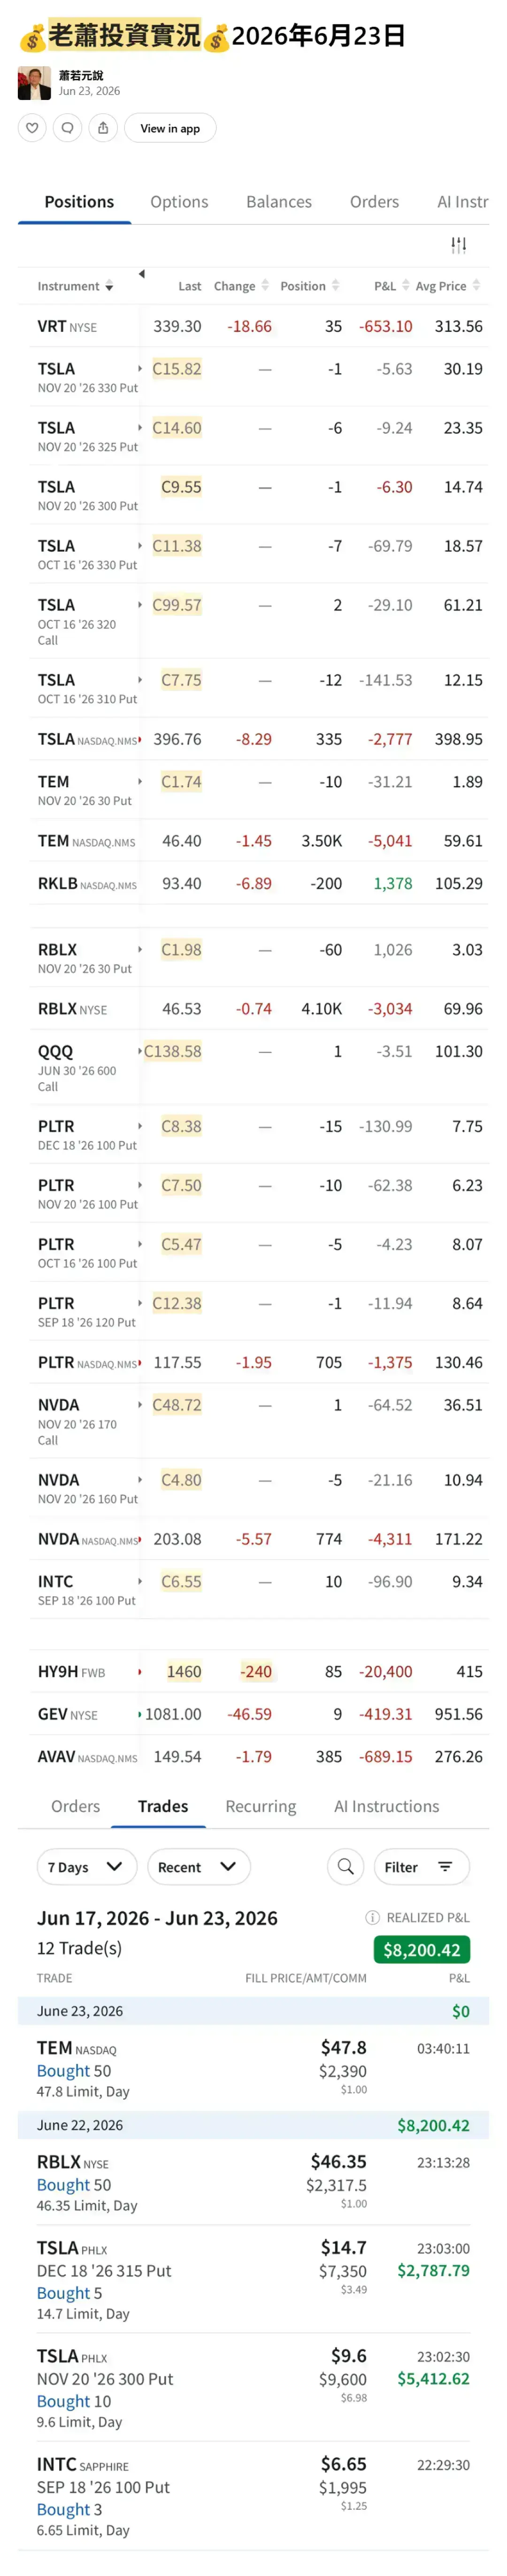Click the share upload icon
This screenshot has height=2576, width=507.
103,128
